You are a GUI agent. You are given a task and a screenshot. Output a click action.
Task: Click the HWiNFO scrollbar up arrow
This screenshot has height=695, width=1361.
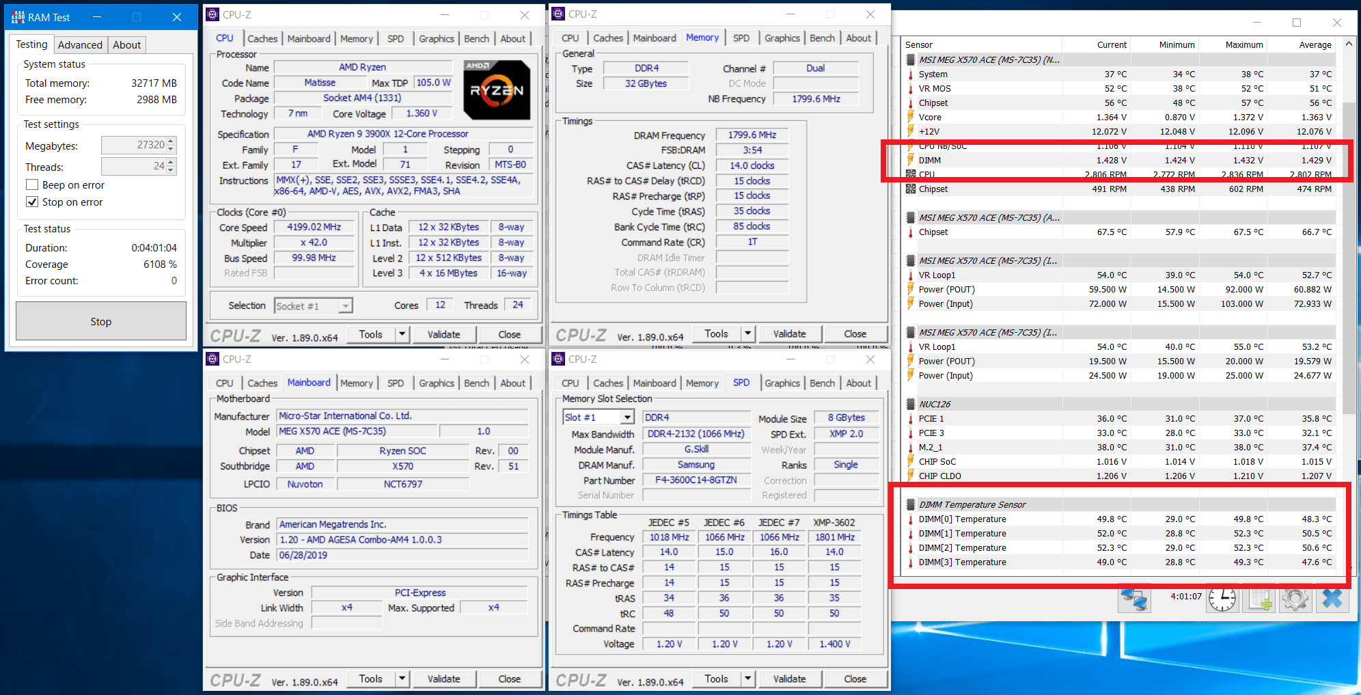[x=1349, y=44]
